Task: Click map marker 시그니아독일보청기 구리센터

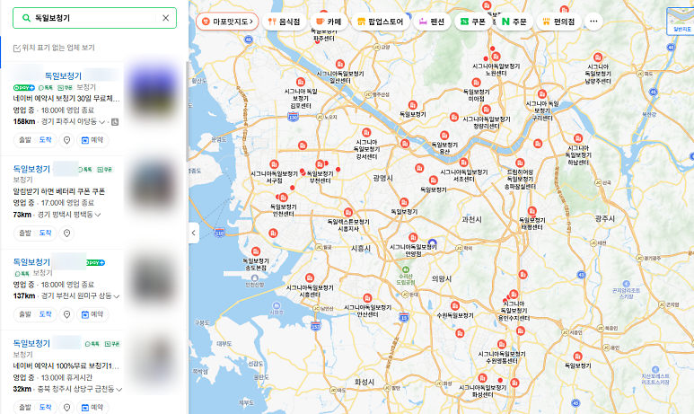Action: tap(542, 94)
